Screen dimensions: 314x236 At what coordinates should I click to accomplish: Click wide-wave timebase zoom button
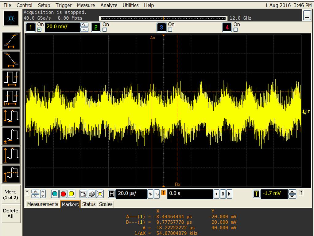tap(157, 194)
